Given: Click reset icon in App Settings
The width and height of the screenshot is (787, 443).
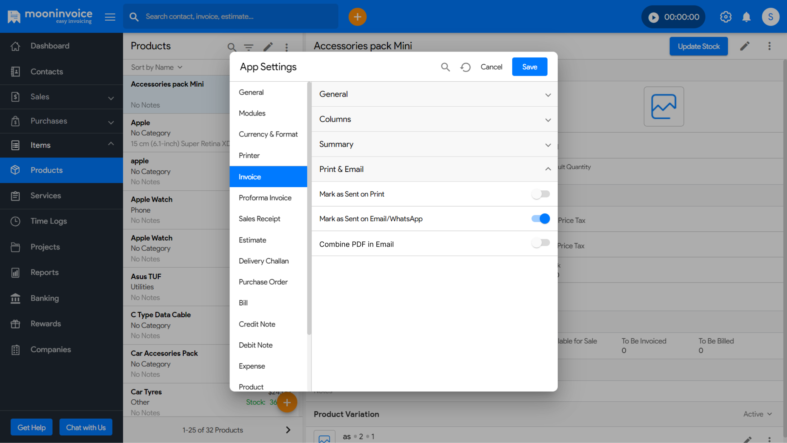Looking at the screenshot, I should coord(465,67).
